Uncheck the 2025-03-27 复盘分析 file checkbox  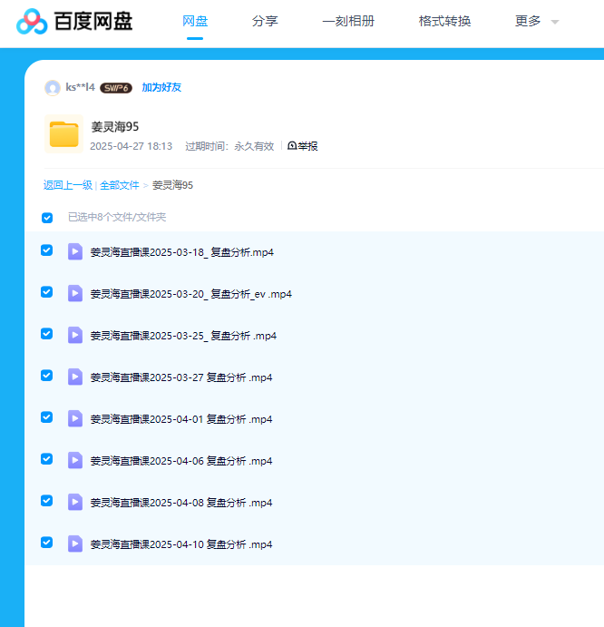[47, 376]
